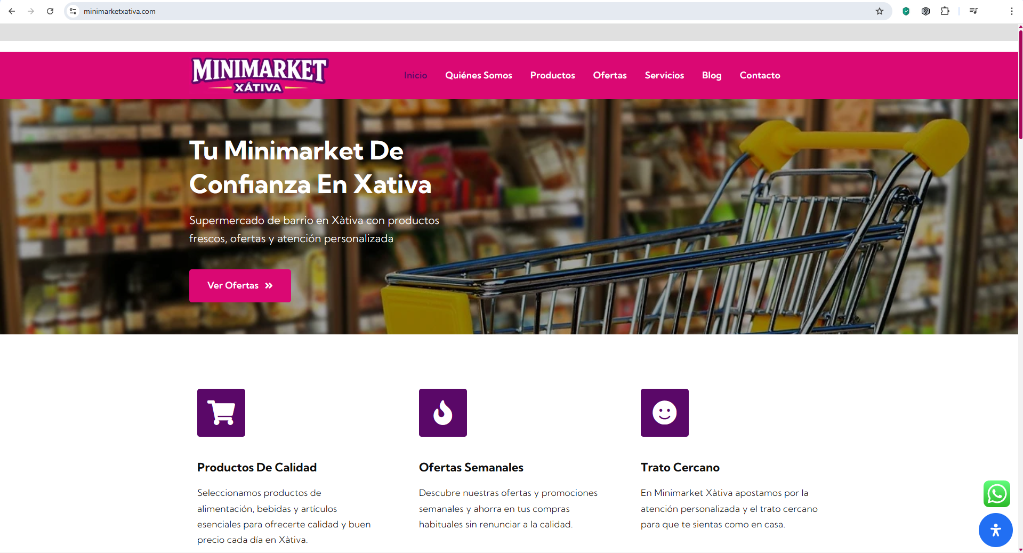Open the browser extensions puzzle icon
Viewport: 1023px width, 553px height.
coord(945,11)
